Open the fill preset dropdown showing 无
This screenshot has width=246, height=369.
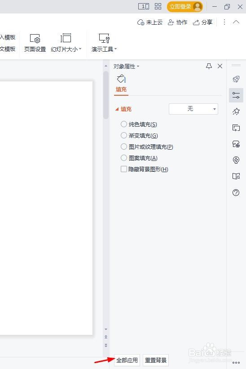pos(193,109)
